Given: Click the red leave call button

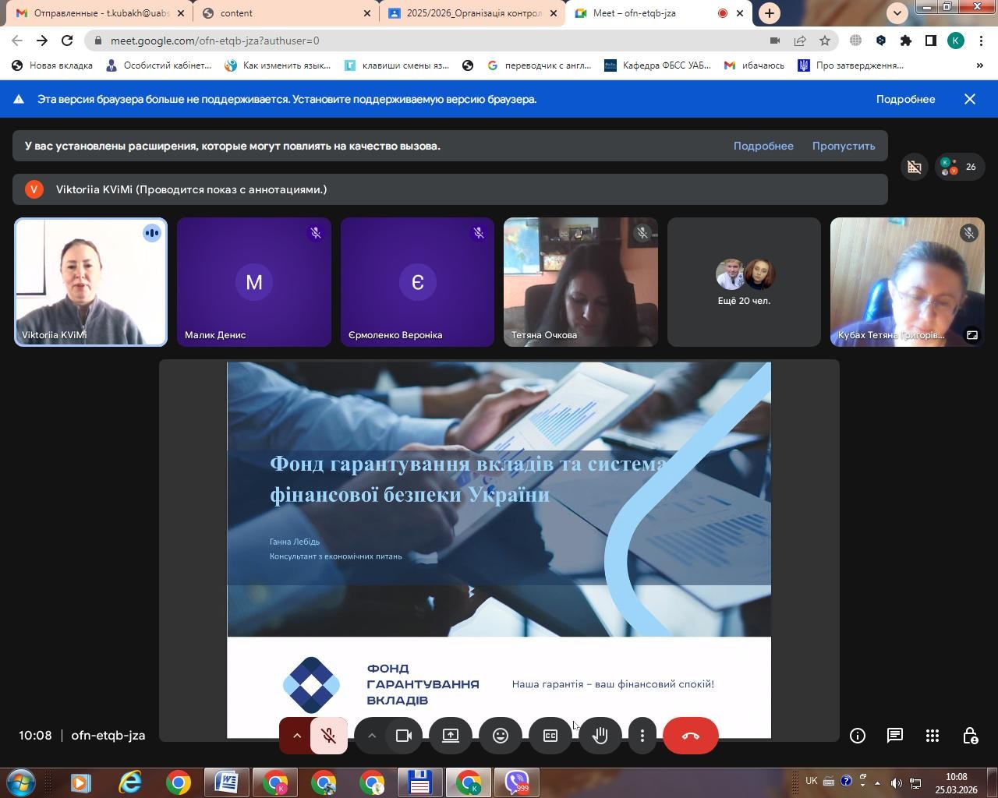Looking at the screenshot, I should (690, 736).
